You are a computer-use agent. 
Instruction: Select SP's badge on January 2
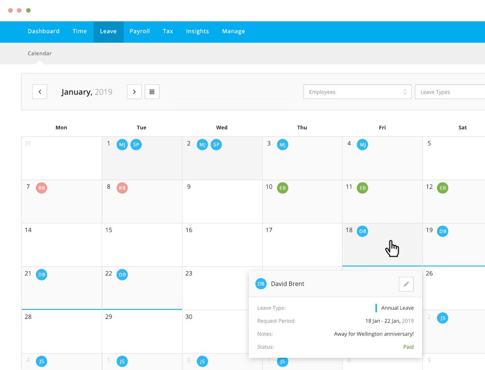[x=216, y=144]
